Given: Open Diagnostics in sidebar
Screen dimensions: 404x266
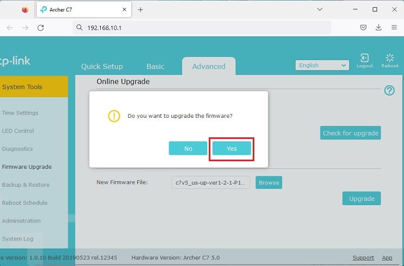Looking at the screenshot, I should pos(17,149).
